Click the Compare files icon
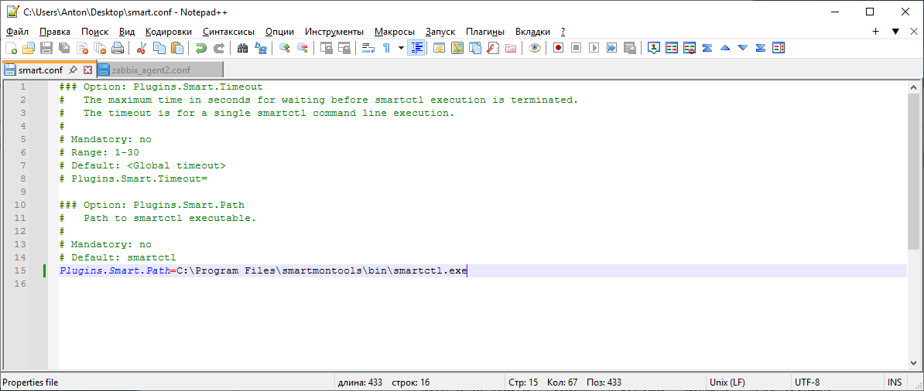 click(672, 48)
